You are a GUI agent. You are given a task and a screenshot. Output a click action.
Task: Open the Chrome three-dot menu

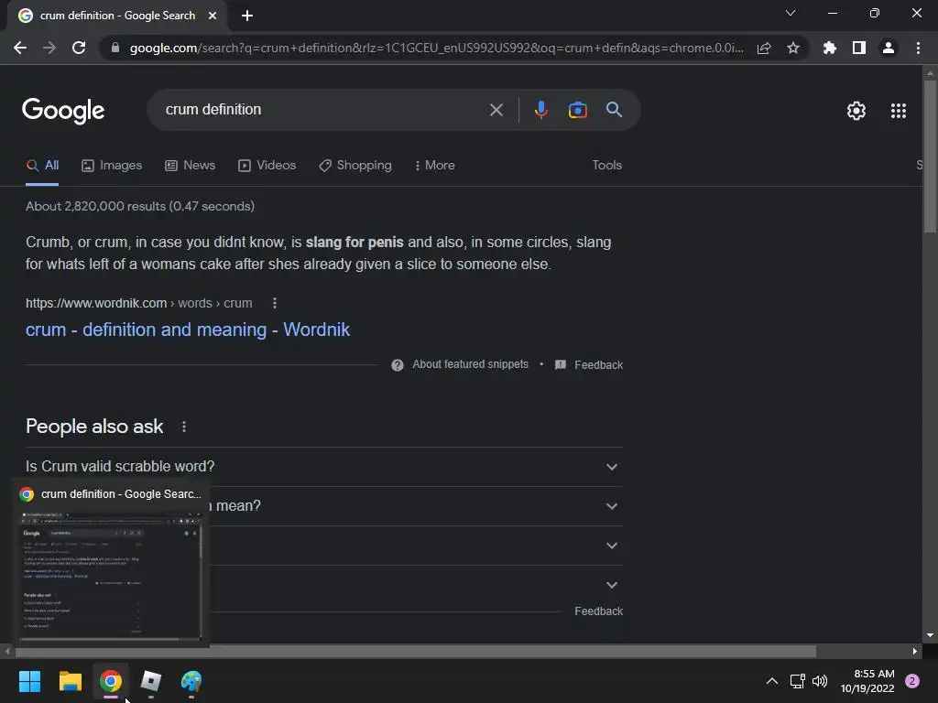click(918, 48)
